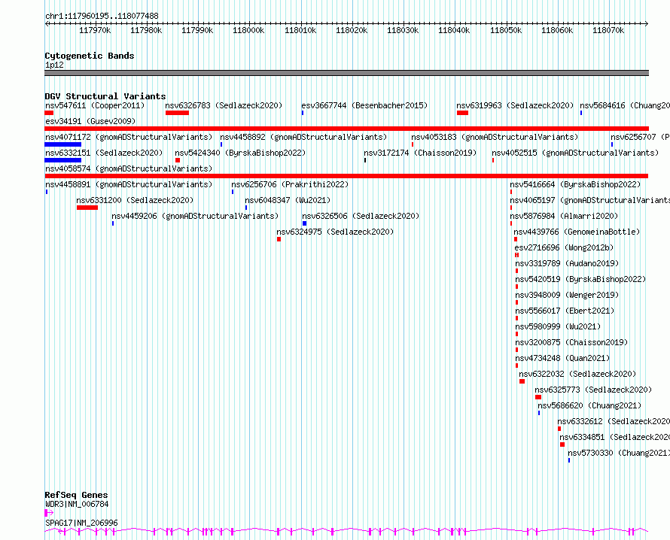Click nsv4459206 gnomAD variant label
Viewport: 670px width, 540px height.
pos(195,216)
